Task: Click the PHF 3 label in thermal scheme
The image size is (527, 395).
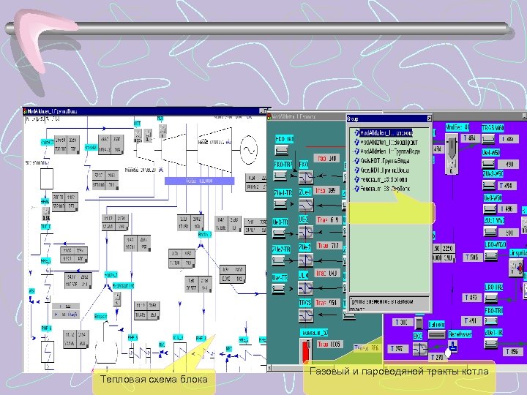Action: coord(201,338)
